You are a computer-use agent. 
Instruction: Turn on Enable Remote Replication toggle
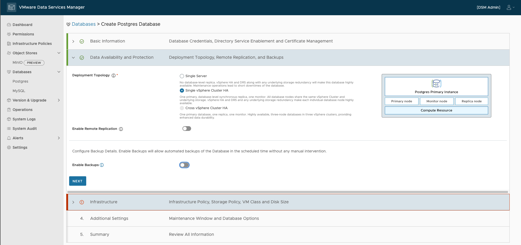[187, 129]
